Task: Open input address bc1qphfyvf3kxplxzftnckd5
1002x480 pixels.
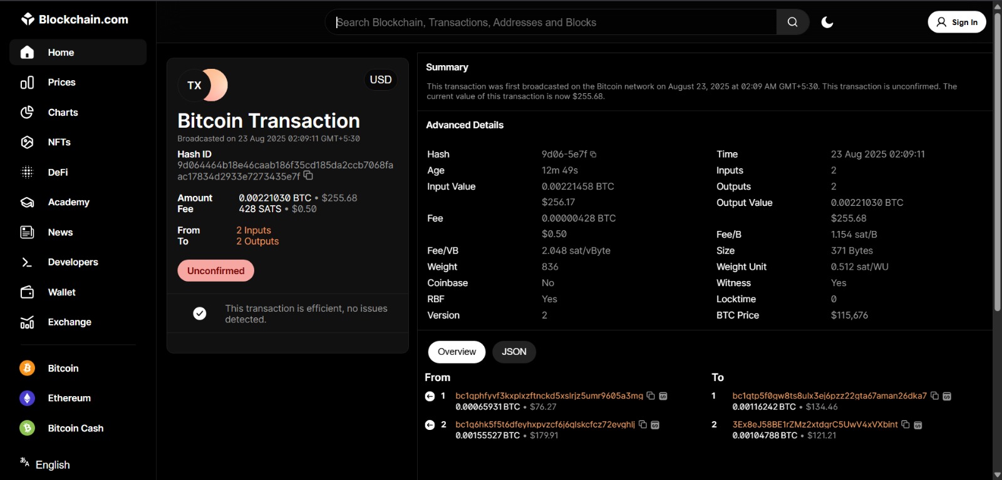Action: [549, 396]
